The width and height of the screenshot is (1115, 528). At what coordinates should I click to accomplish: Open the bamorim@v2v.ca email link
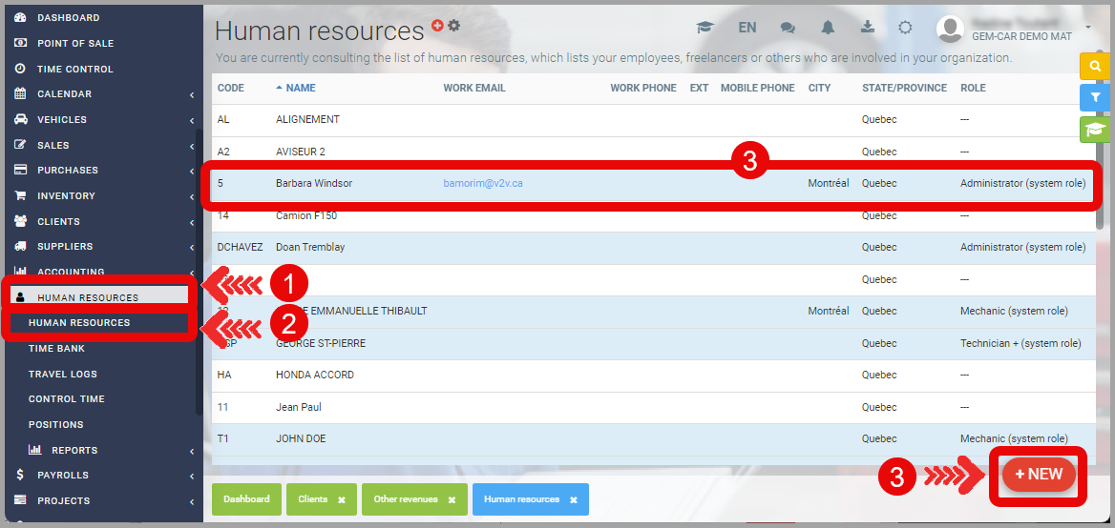(482, 183)
